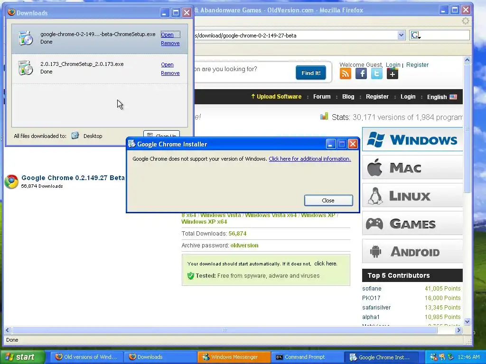Open the 2.0.173 ChromeSetup download
This screenshot has height=364, width=486.
(x=168, y=64)
